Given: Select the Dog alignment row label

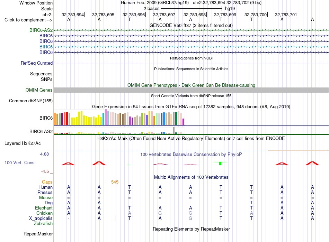Looking at the screenshot, I should point(49,203).
